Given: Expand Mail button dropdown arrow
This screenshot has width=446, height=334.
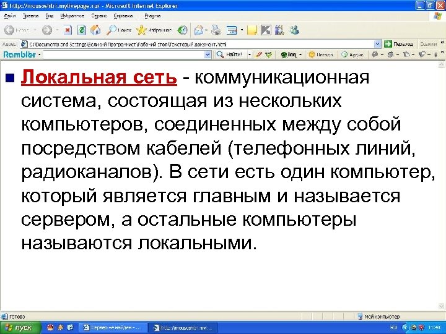Looking at the screenshot, I should click(206, 30).
